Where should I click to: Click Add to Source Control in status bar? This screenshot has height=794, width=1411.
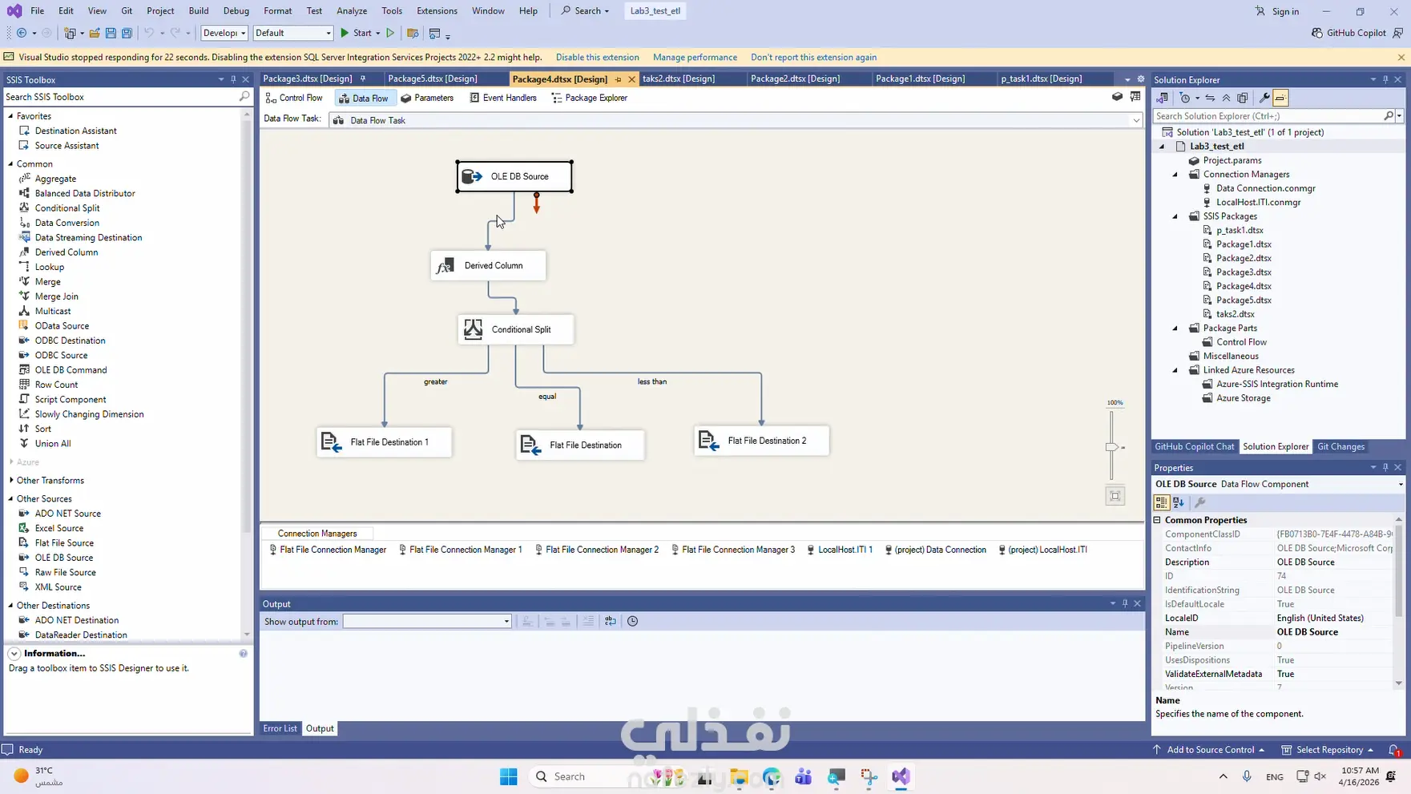[1210, 750]
